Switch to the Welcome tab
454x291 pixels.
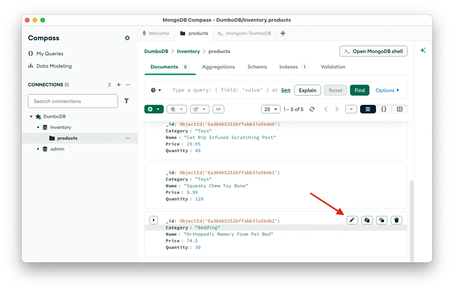[156, 33]
